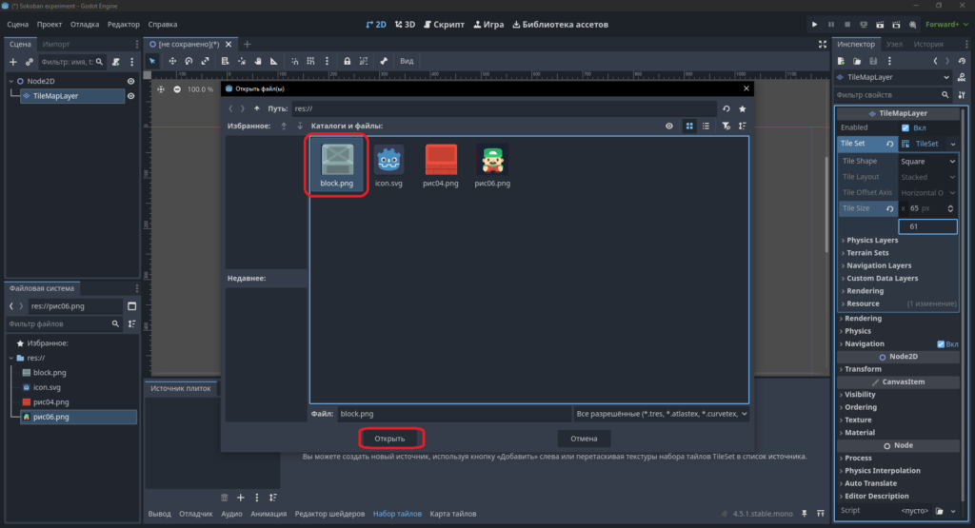Select the рис04.png thumbnail
Image resolution: width=975 pixels, height=528 pixels.
pos(440,166)
